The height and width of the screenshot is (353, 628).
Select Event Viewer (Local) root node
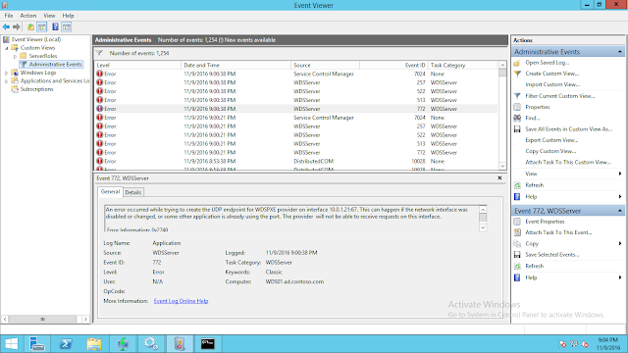tap(36, 39)
